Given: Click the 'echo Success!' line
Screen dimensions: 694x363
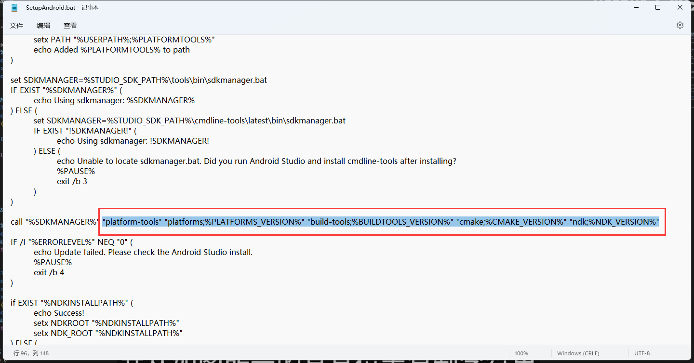Looking at the screenshot, I should click(59, 313).
